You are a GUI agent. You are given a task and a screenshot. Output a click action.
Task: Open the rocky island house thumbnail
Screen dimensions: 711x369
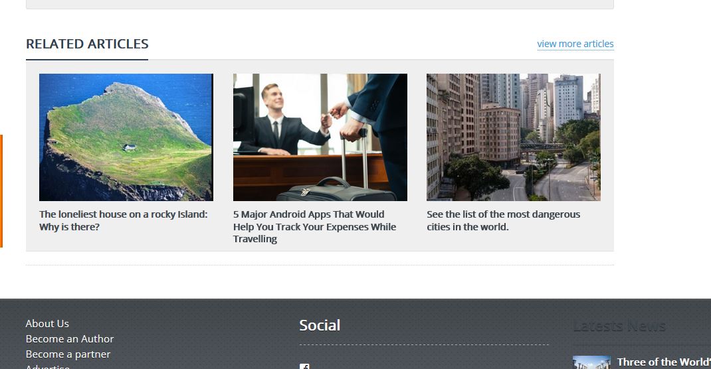(x=126, y=137)
